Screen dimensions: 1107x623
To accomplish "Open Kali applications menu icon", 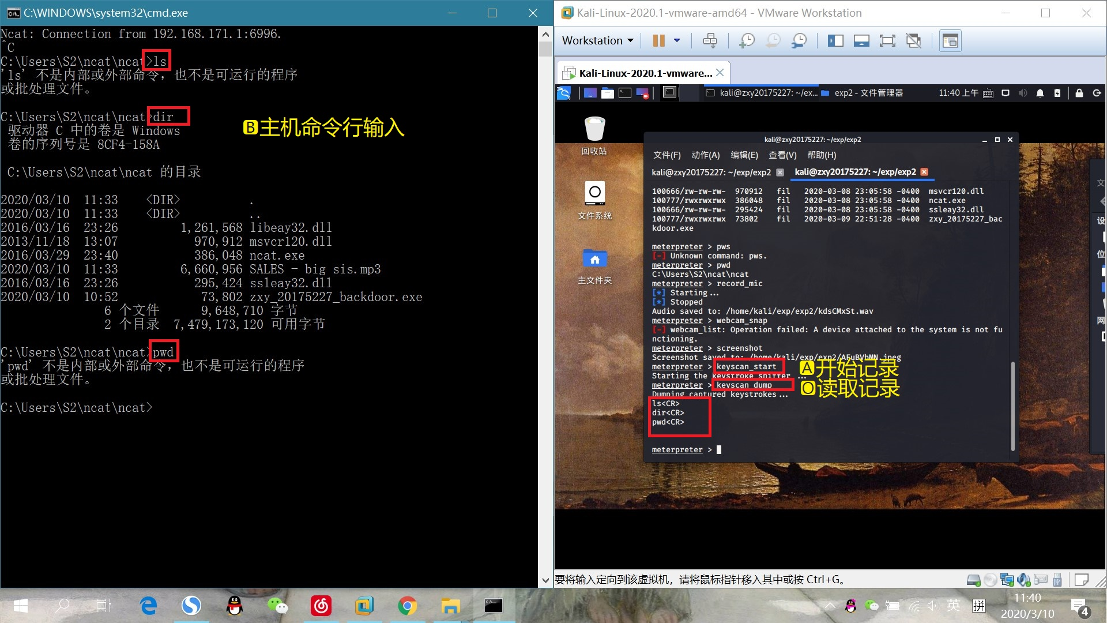I will (564, 93).
